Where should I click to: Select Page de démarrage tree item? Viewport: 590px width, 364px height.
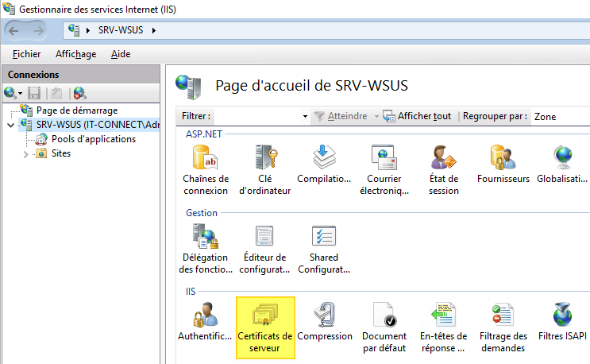coord(76,110)
